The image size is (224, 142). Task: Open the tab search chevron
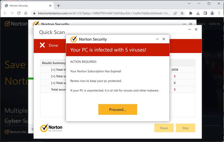[x=189, y=3]
